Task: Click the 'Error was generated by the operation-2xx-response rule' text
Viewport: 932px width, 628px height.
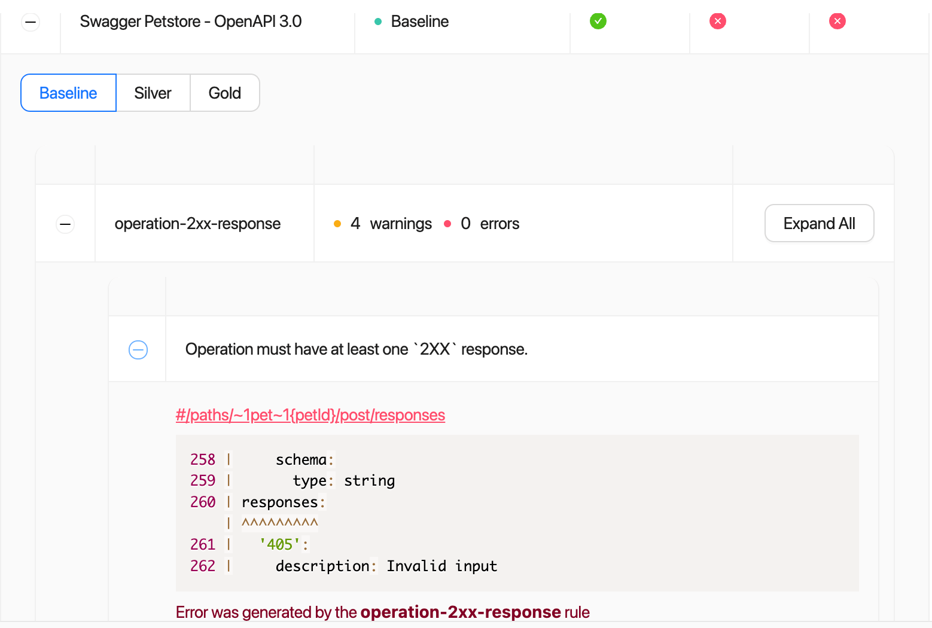Action: pos(383,612)
